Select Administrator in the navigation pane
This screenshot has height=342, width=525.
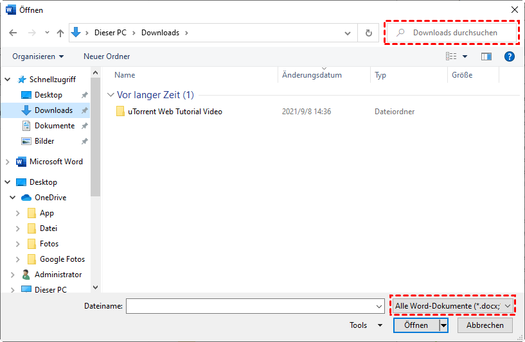[x=58, y=275]
